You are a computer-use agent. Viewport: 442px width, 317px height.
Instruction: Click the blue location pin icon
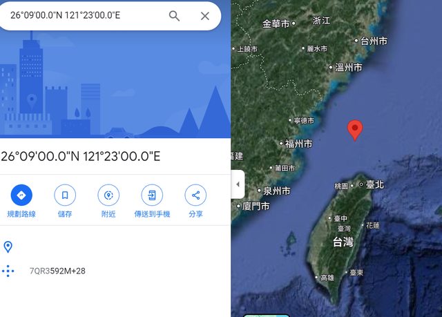pyautogui.click(x=8, y=247)
